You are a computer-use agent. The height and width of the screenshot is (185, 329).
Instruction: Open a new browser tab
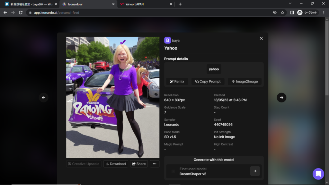click(x=180, y=4)
